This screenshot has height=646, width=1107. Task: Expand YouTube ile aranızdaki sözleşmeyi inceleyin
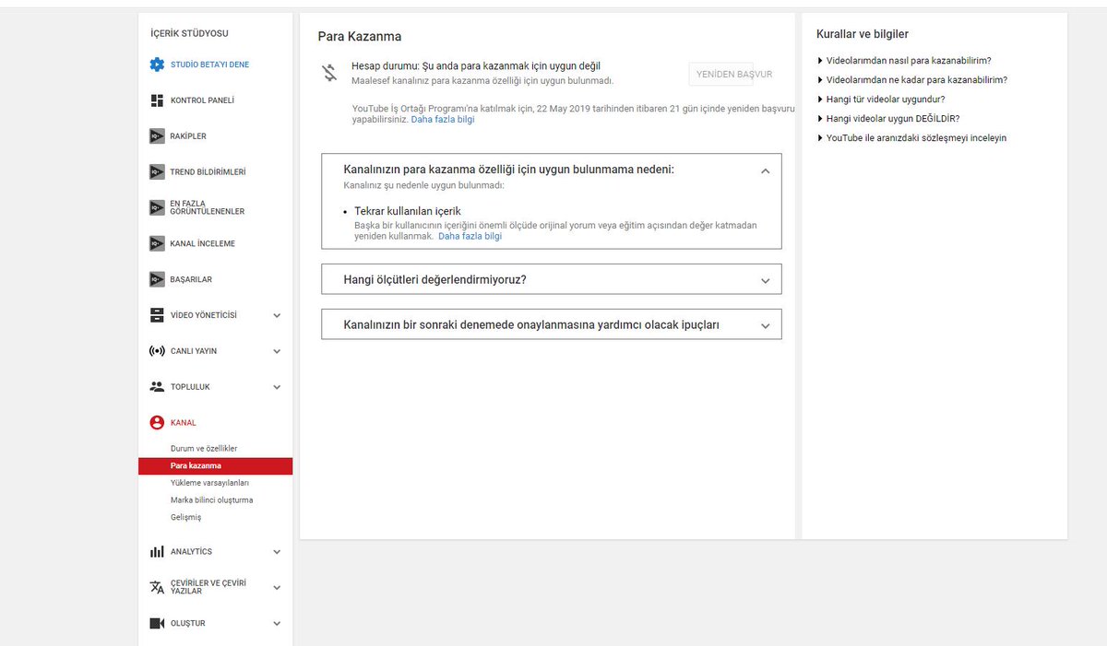pos(911,137)
